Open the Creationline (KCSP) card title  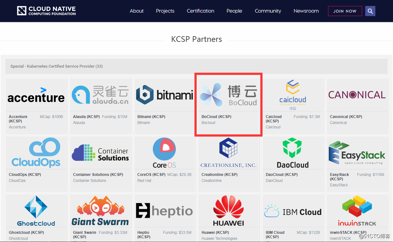pyautogui.click(x=220, y=174)
